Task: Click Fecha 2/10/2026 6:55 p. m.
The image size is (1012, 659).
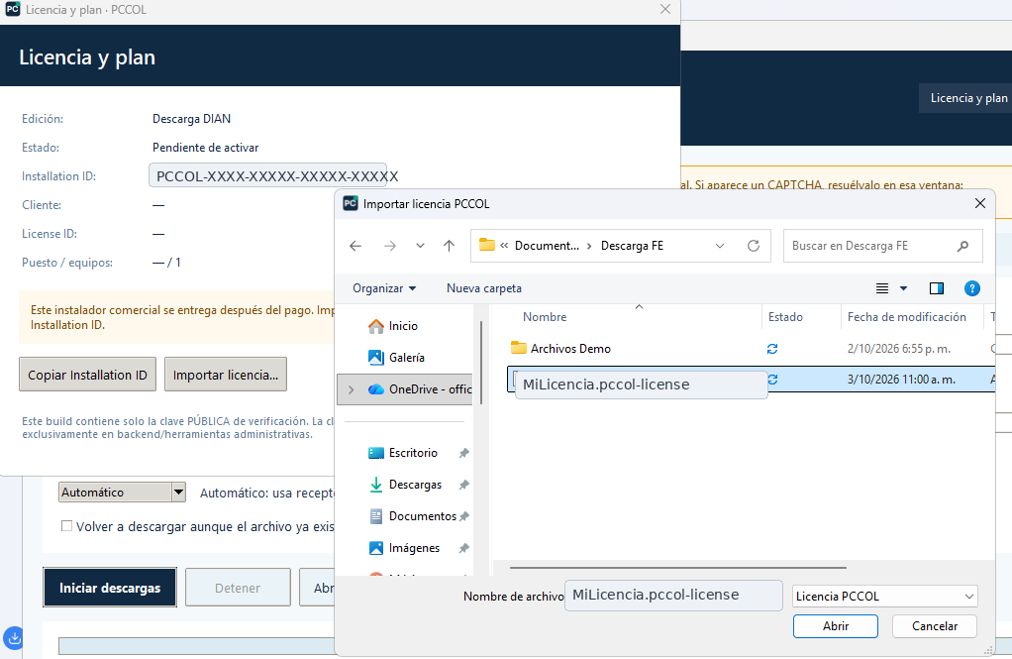Action: (x=899, y=349)
